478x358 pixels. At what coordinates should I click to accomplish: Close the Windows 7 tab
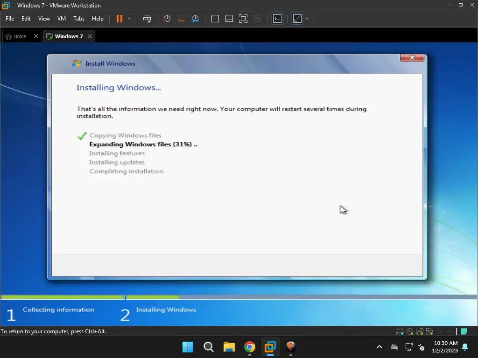90,36
